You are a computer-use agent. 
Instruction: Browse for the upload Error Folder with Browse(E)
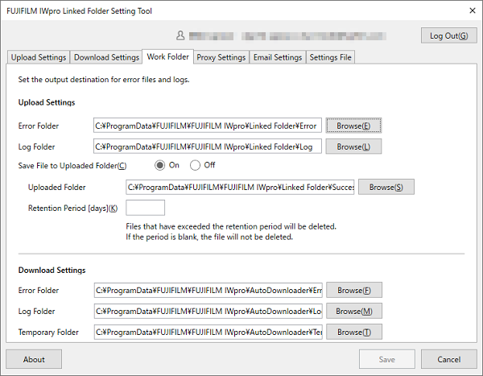pos(353,126)
